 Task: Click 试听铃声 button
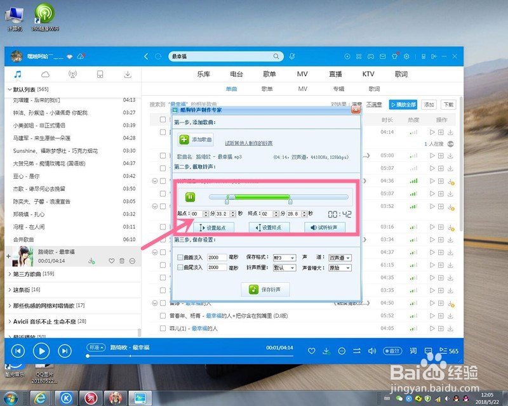tap(324, 228)
